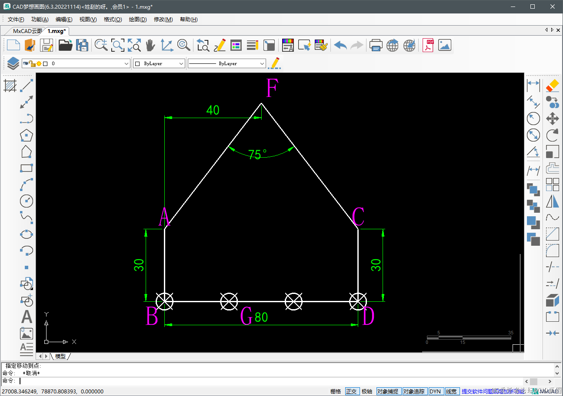Viewport: 563px width, 396px height.
Task: Select the multiline text tool
Action: [x=27, y=348]
